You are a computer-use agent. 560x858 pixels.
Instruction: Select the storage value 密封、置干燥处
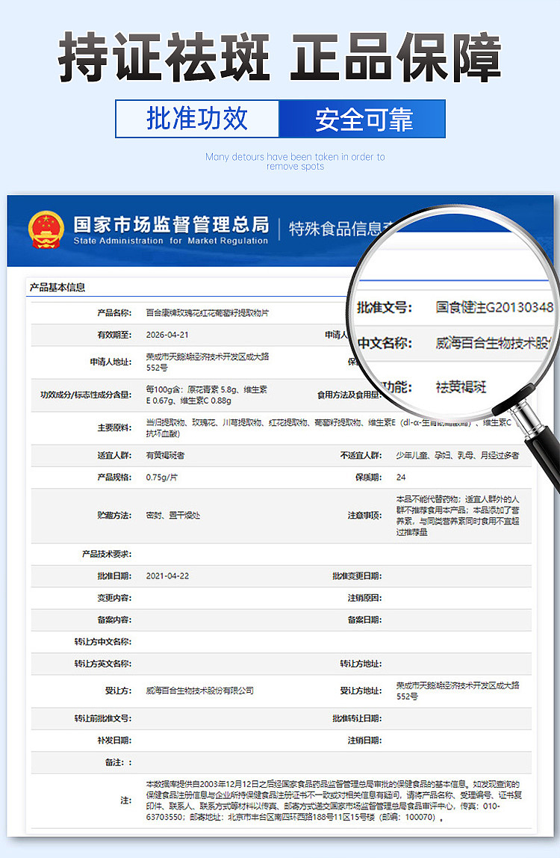pos(172,516)
